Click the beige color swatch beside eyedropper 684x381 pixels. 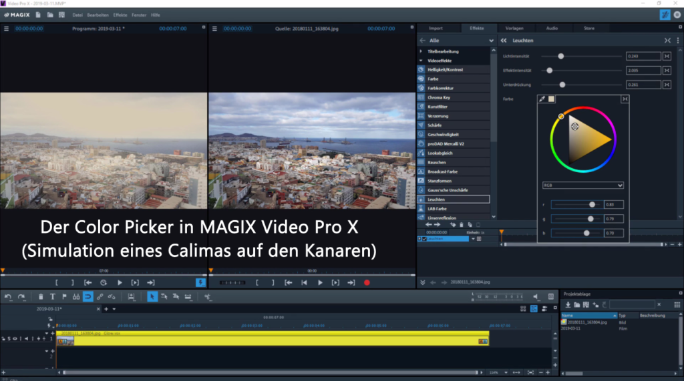551,99
